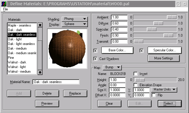
Task: Click the materials list scroll down arrow
Action: pyautogui.click(x=40, y=72)
